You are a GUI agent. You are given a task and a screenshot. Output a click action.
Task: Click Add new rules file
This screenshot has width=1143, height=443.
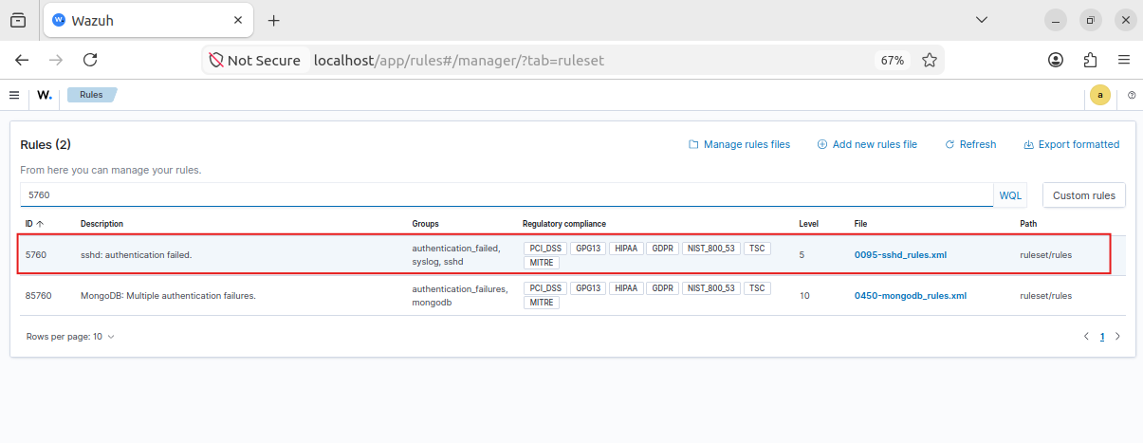[867, 144]
